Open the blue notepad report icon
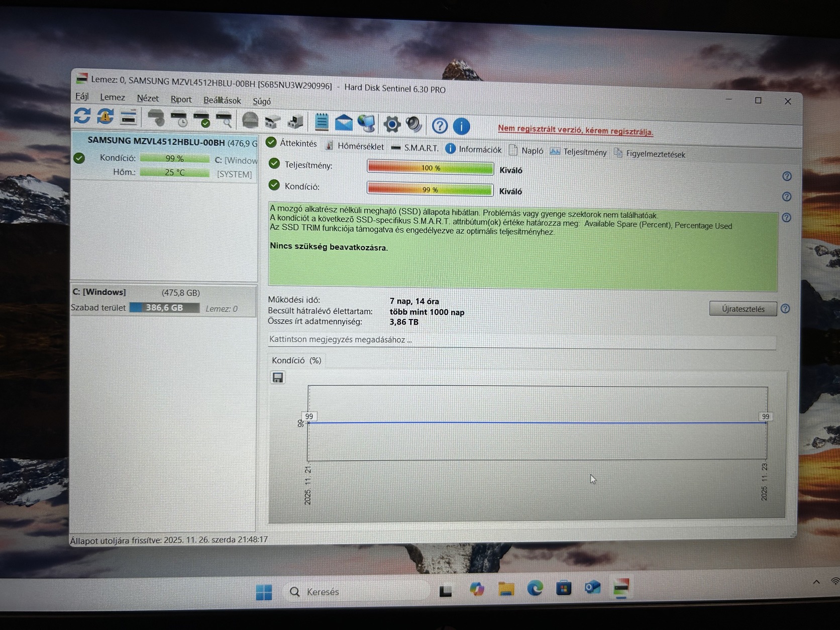This screenshot has width=840, height=630. [x=322, y=122]
